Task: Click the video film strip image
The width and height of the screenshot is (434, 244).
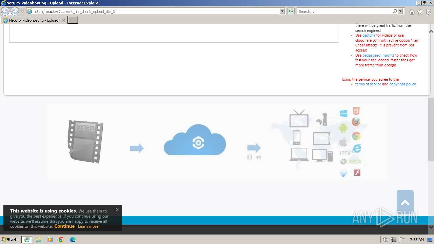Action: pyautogui.click(x=85, y=141)
